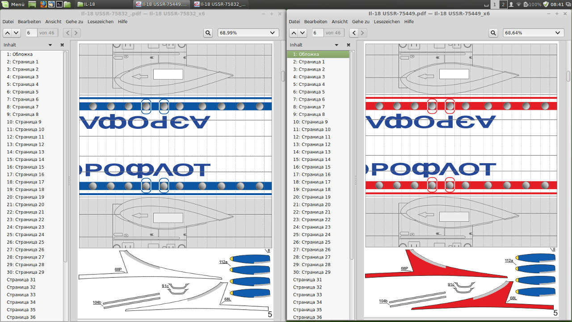Select '27: Страница 26' in USSR-75832 window outline
The width and height of the screenshot is (572, 322).
(32, 250)
